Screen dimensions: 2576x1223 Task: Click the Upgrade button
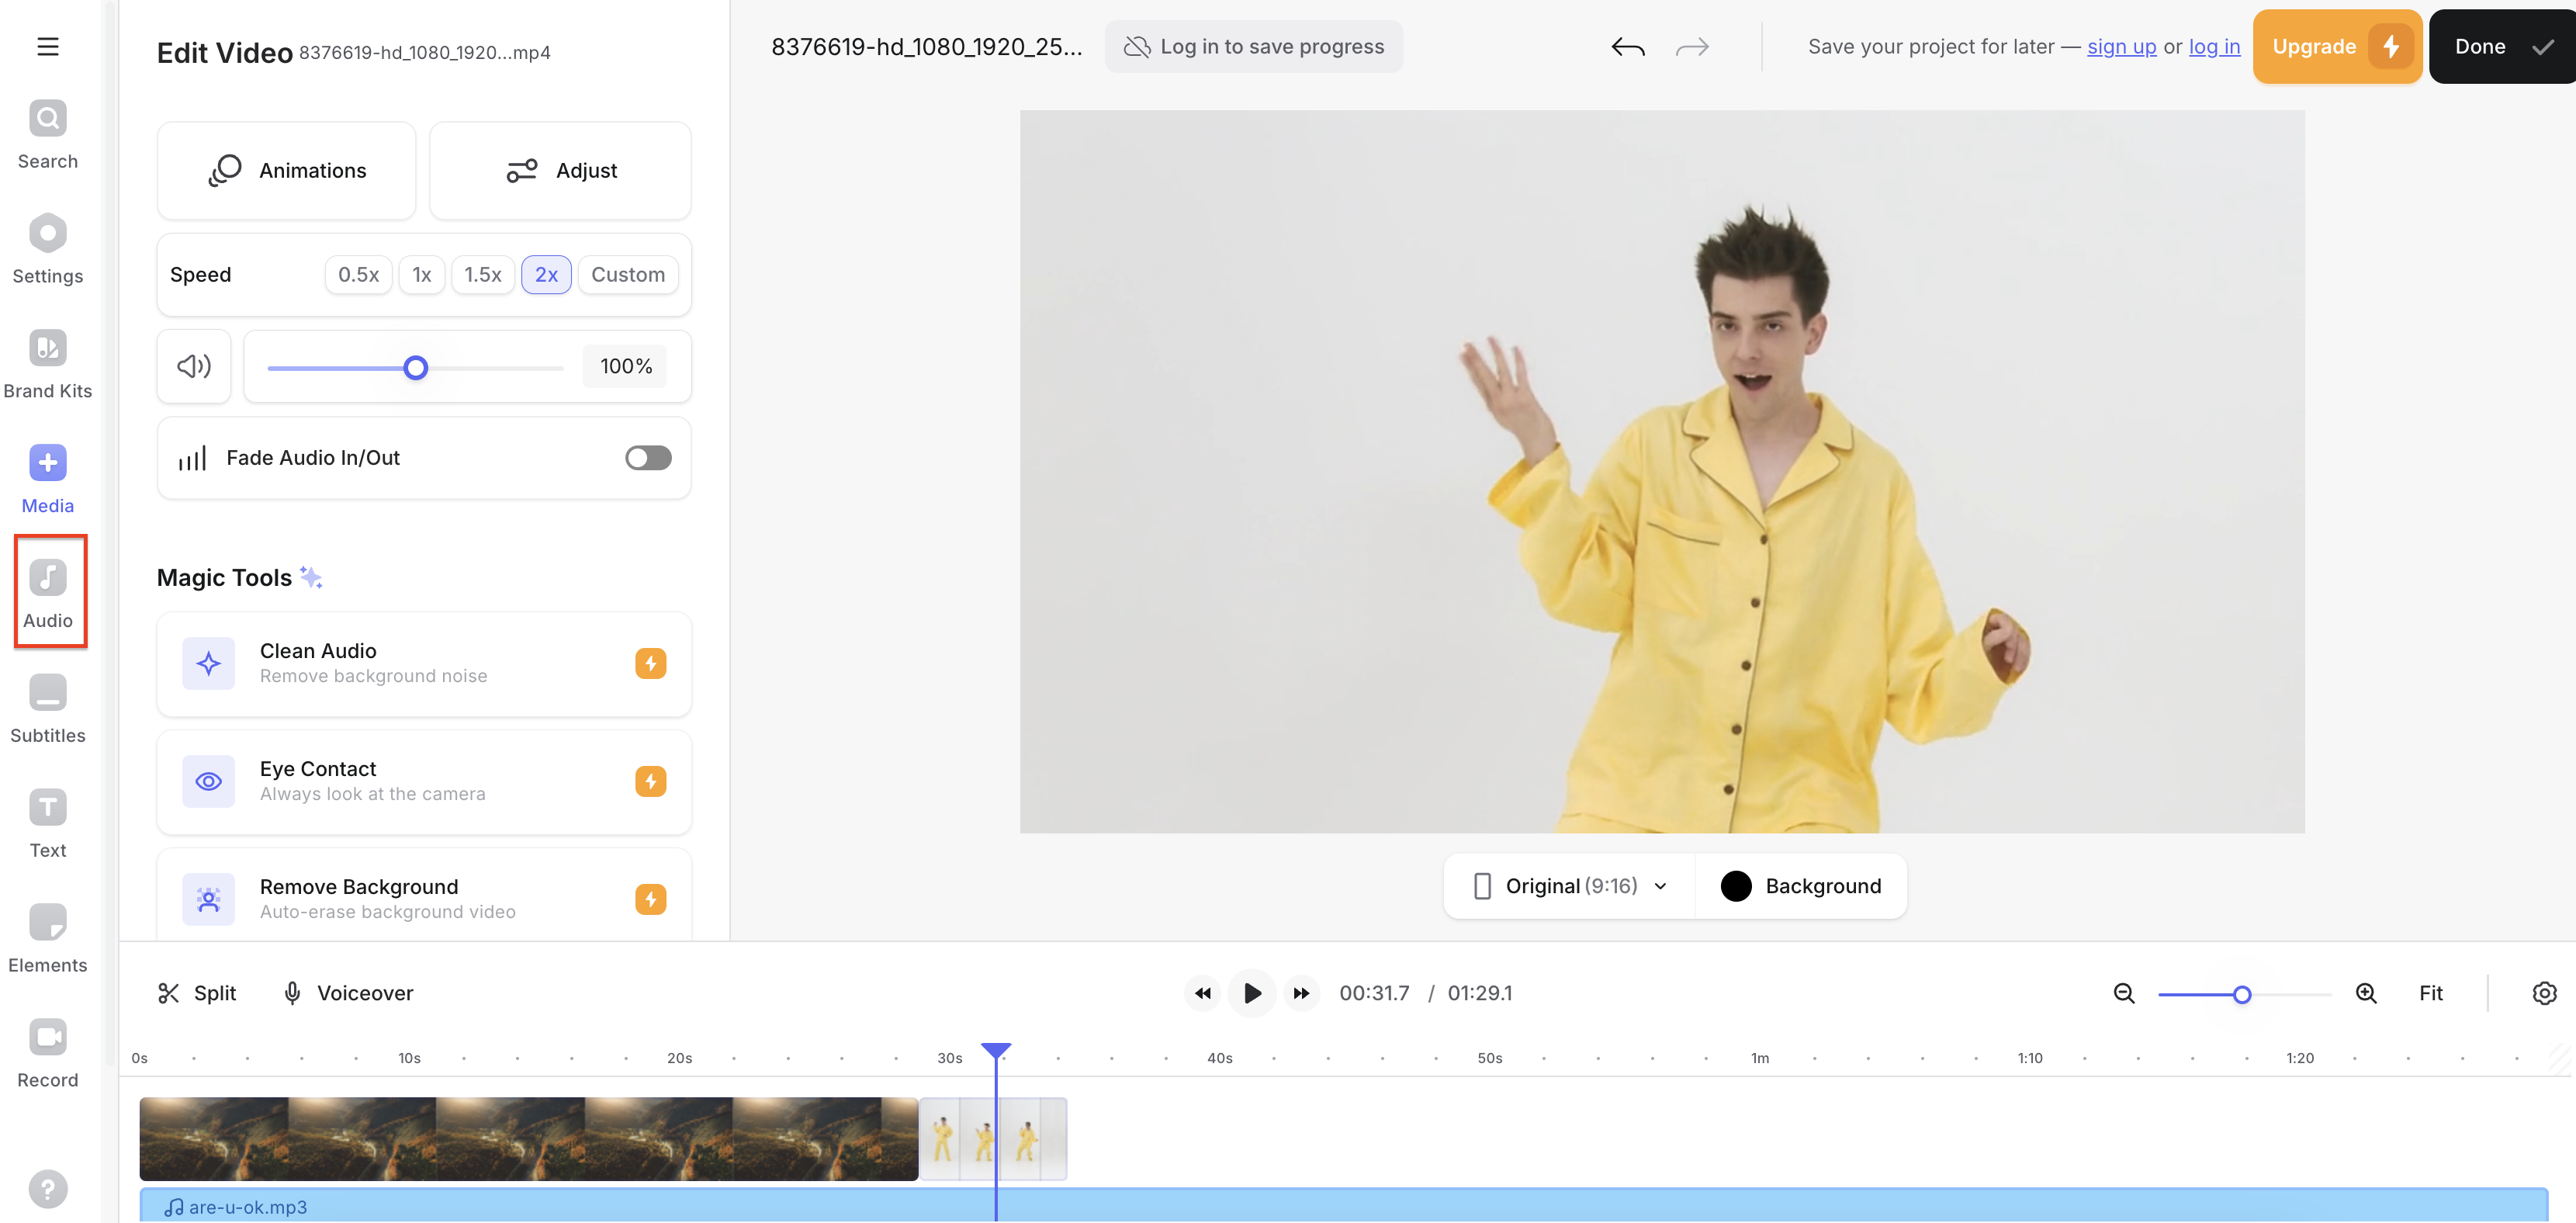pyautogui.click(x=2336, y=46)
